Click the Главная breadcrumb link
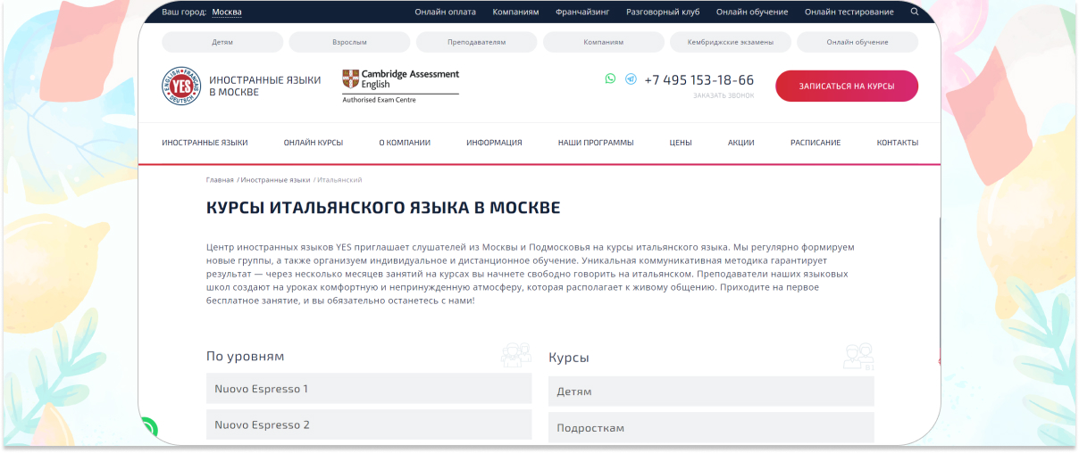Image resolution: width=1079 pixels, height=453 pixels. coord(220,180)
